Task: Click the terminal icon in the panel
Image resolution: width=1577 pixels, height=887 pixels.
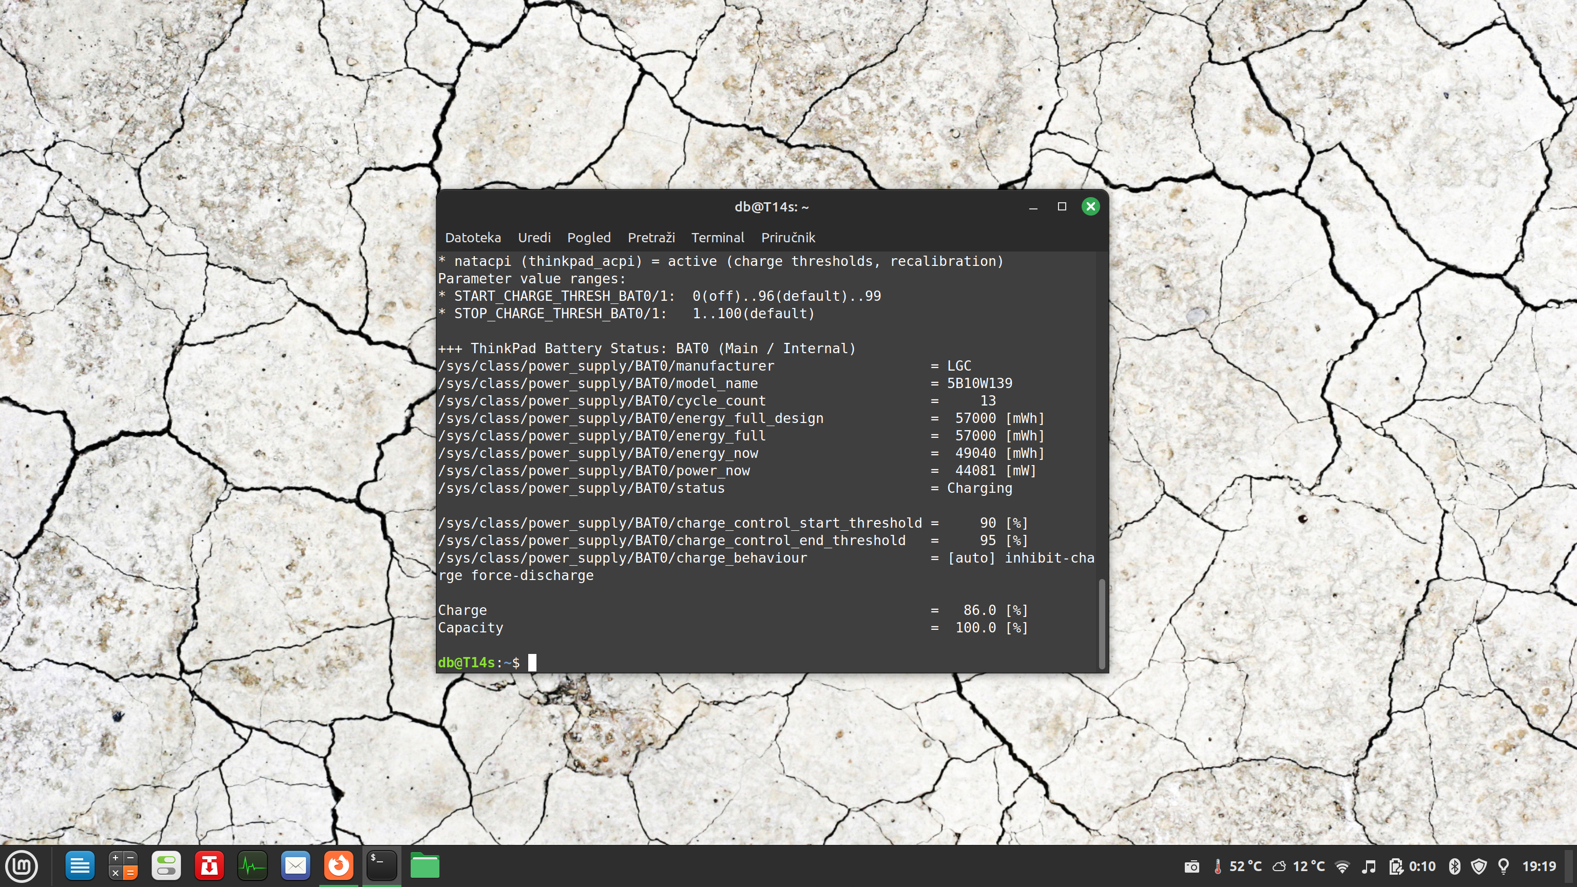Action: [x=381, y=866]
